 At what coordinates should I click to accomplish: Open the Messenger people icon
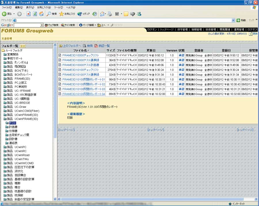tap(139, 14)
